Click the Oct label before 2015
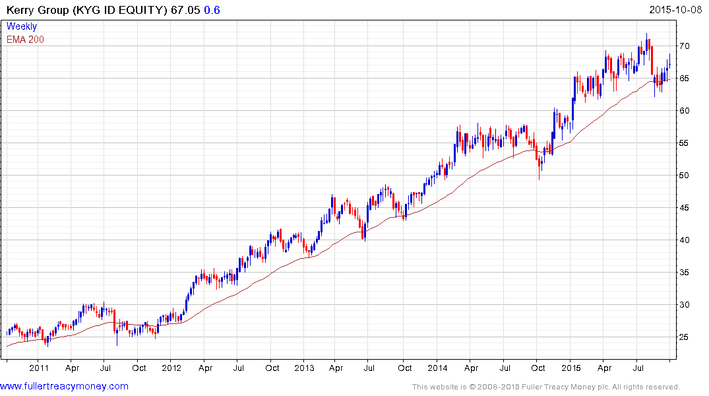The height and width of the screenshot is (396, 709). point(538,368)
